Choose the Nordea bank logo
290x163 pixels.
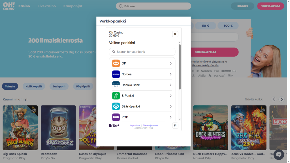pos(116,74)
